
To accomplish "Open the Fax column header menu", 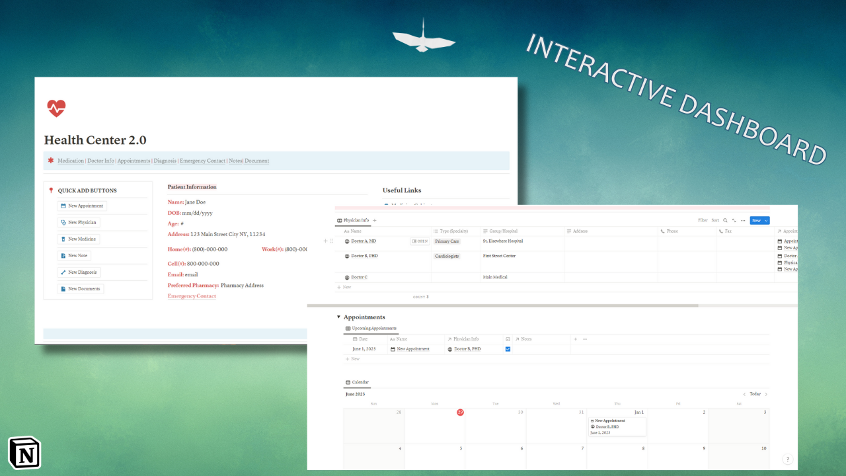I will [x=746, y=231].
